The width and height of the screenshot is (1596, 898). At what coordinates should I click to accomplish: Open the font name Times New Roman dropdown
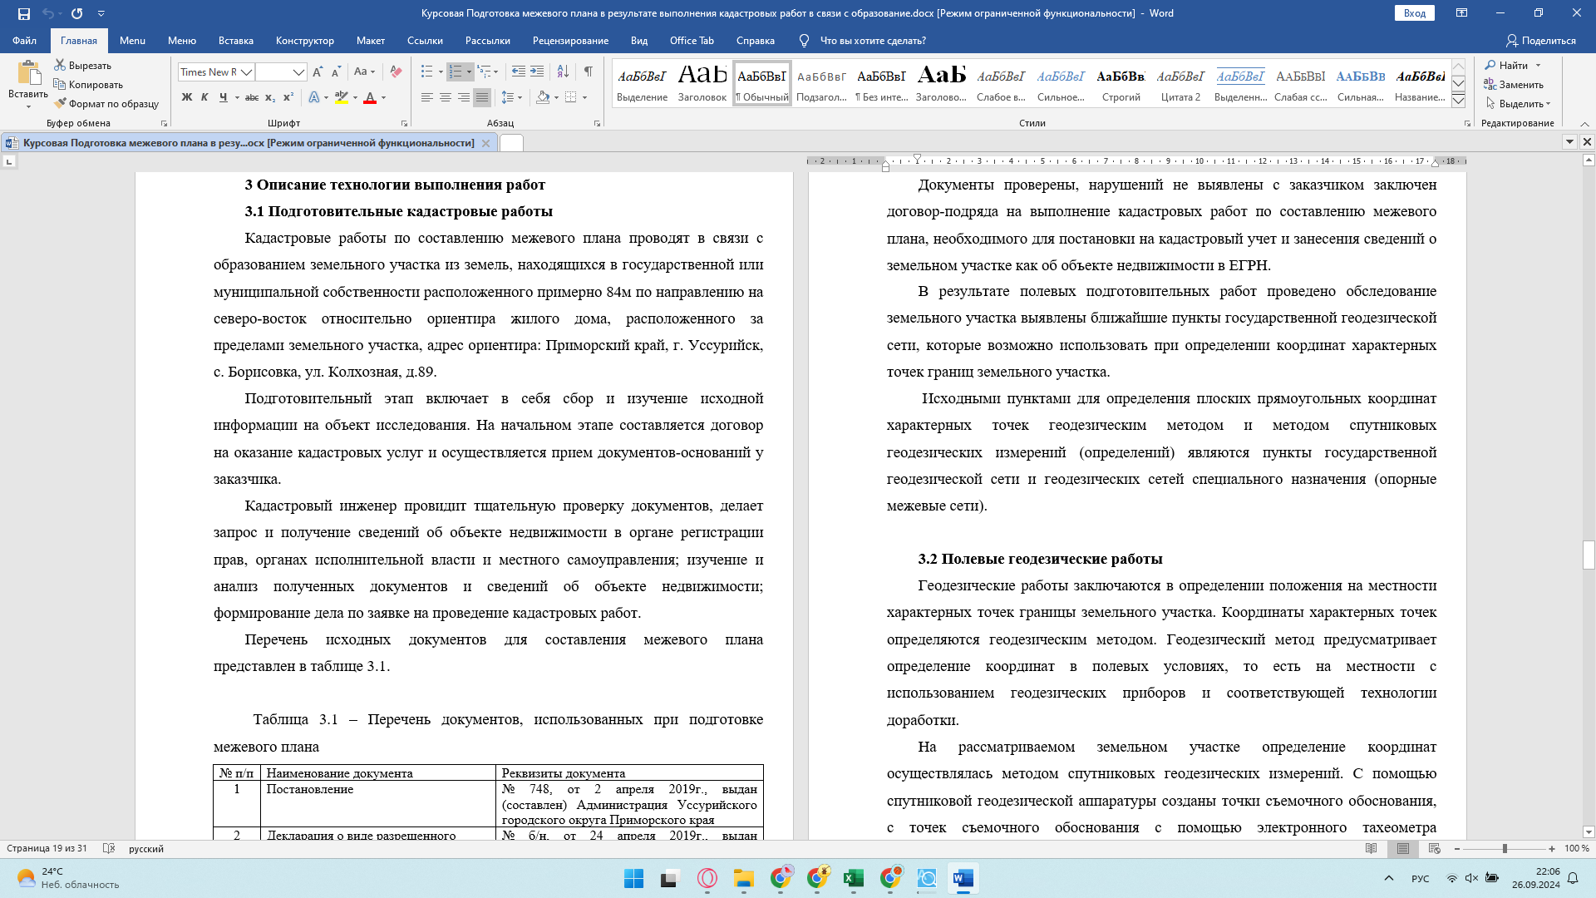coord(246,72)
